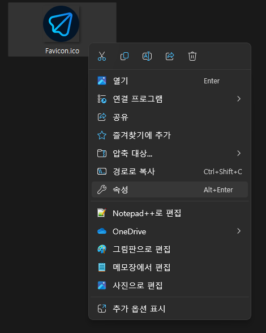Click the Ctrl+Shift+C shortcut label
Viewport: 266px width, 333px height.
tap(223, 171)
